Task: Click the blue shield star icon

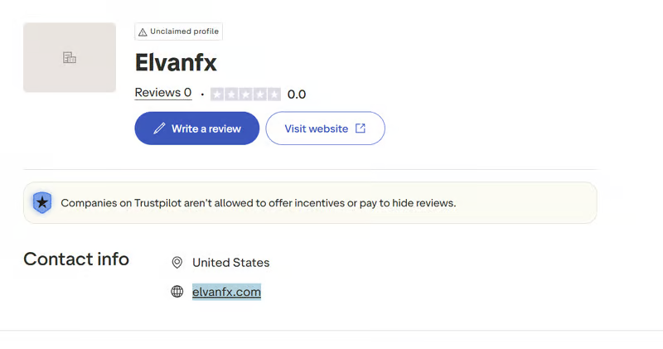Action: [42, 202]
